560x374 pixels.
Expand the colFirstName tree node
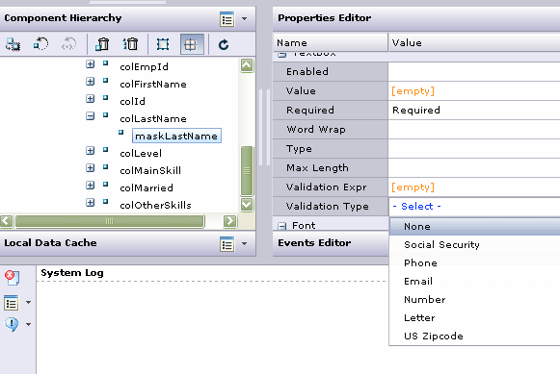point(90,81)
